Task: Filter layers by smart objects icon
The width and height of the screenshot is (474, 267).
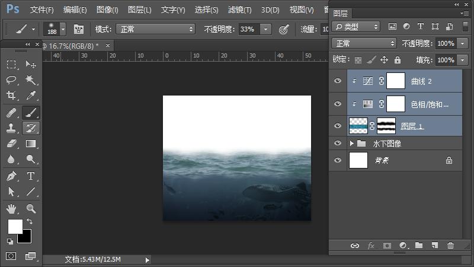Action: coord(450,27)
